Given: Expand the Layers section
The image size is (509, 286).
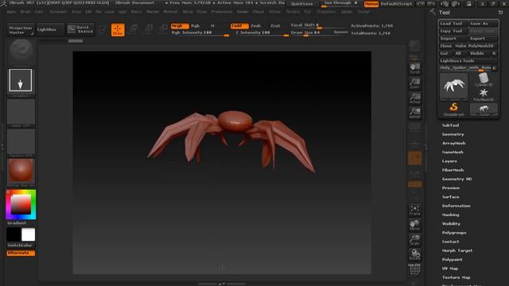Looking at the screenshot, I should (449, 161).
